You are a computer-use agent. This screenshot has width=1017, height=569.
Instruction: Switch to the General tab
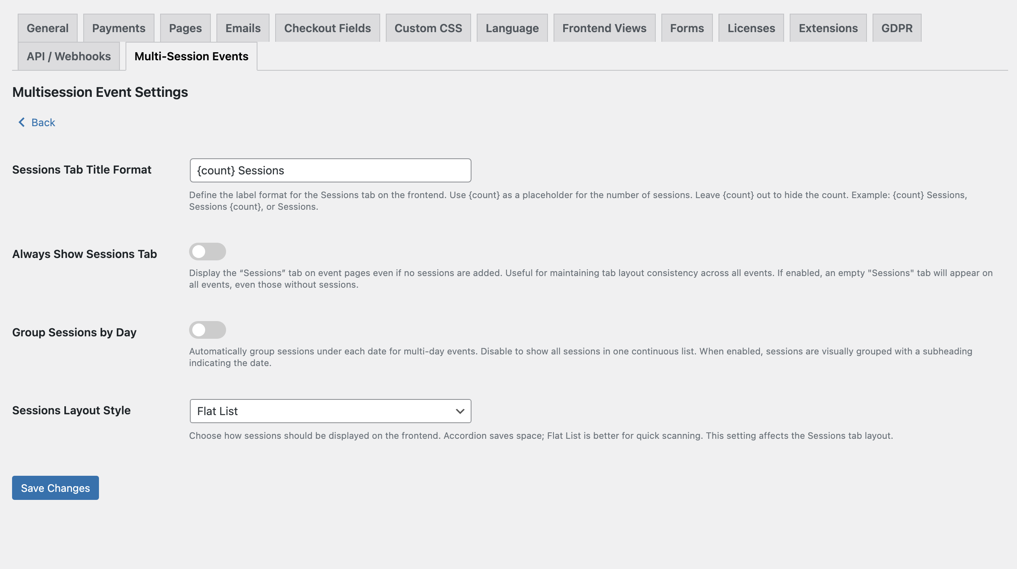[47, 28]
